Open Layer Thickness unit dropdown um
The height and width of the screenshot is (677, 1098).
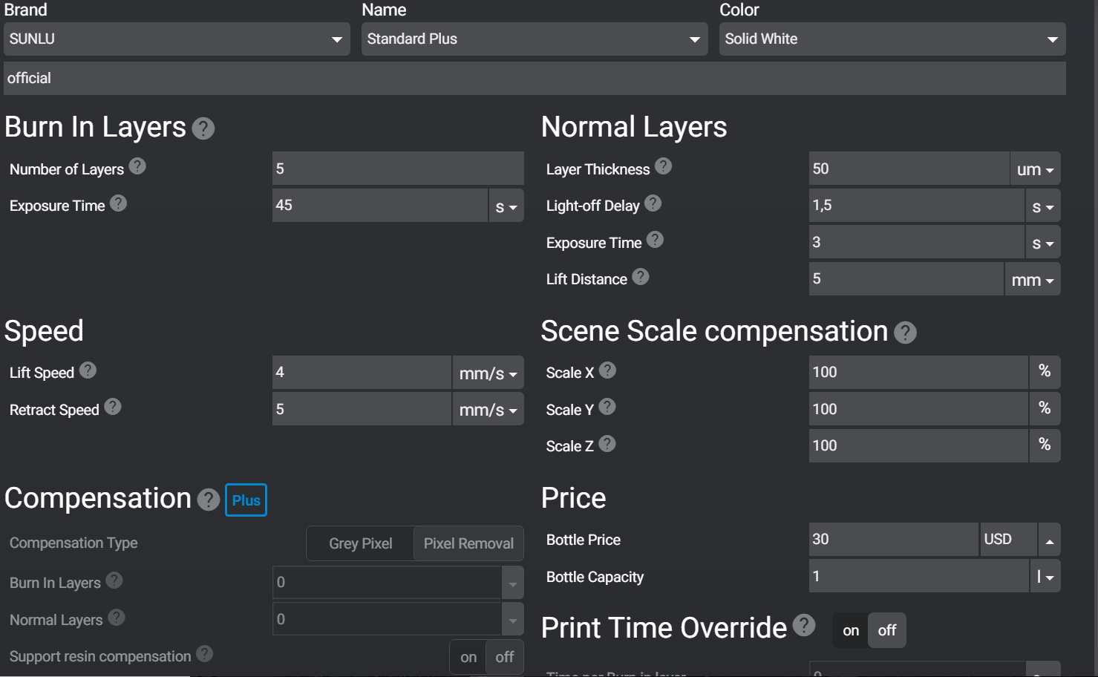1035,169
